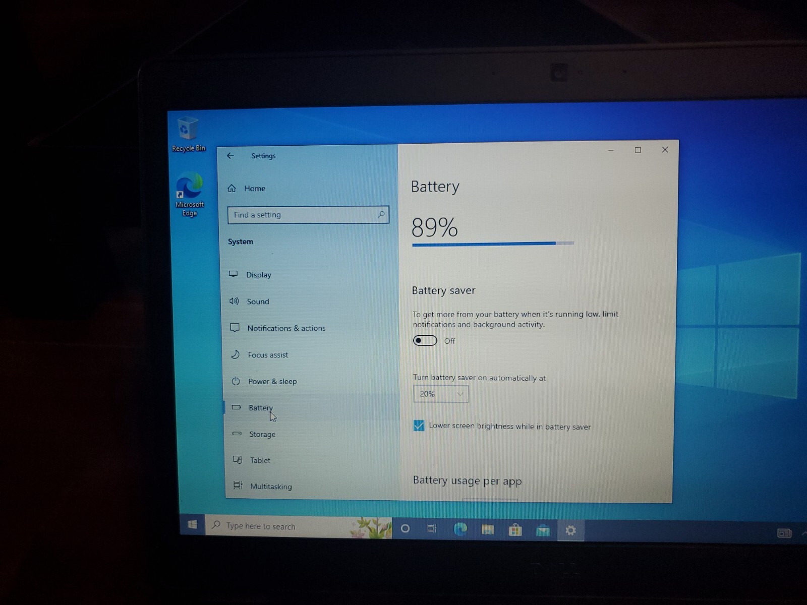Click the Storage drive icon
The image size is (807, 605).
point(237,434)
